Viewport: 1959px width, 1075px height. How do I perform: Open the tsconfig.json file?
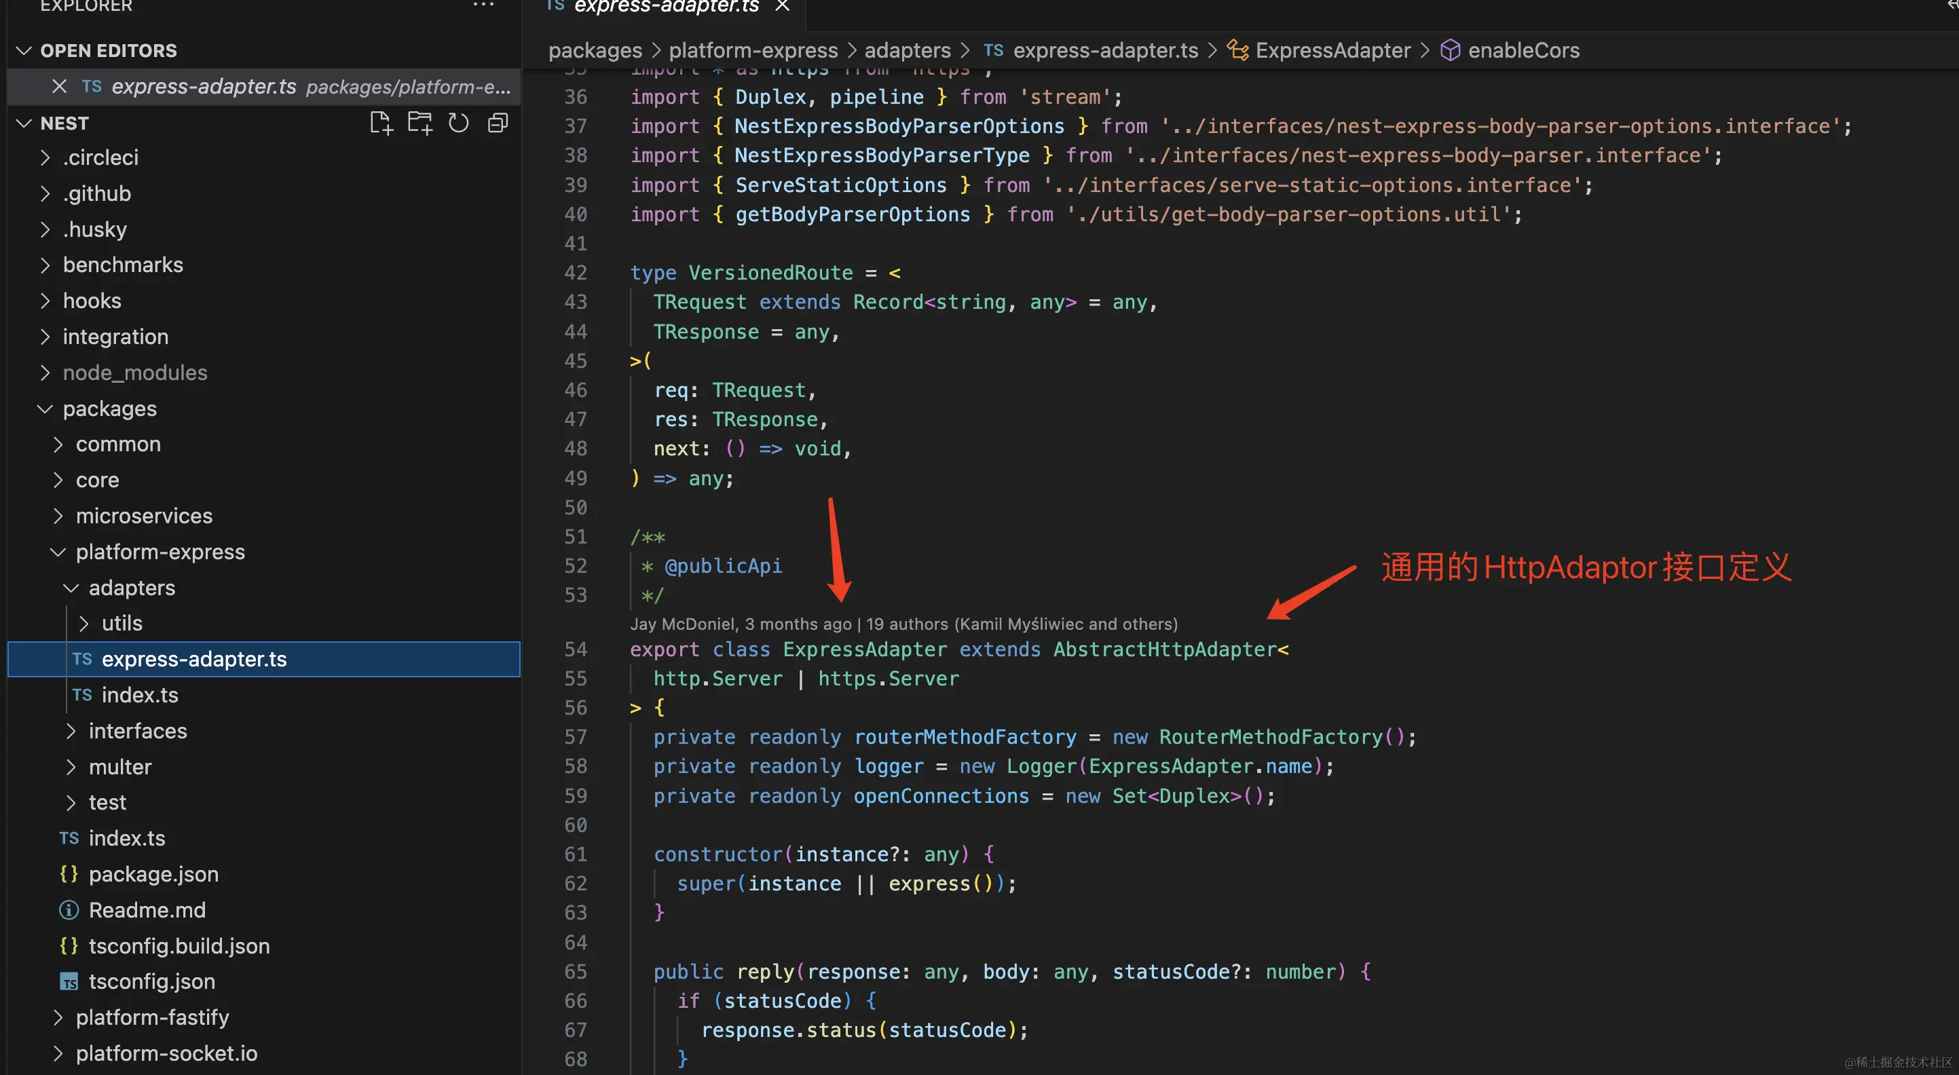tap(152, 981)
